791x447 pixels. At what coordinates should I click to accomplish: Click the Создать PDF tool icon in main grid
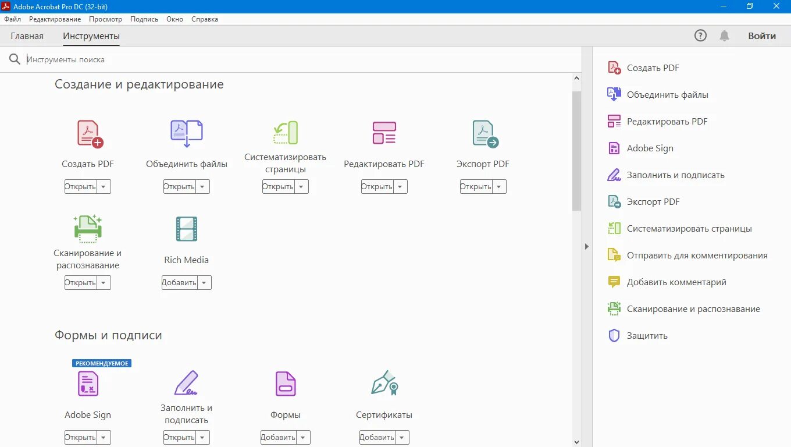click(90, 134)
